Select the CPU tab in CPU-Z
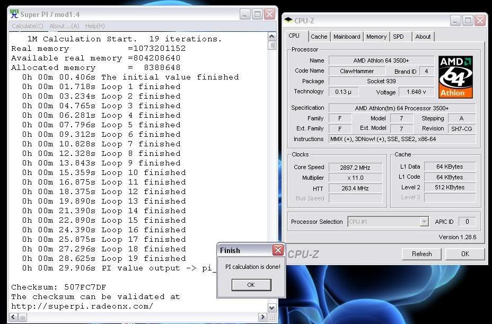 tap(294, 36)
